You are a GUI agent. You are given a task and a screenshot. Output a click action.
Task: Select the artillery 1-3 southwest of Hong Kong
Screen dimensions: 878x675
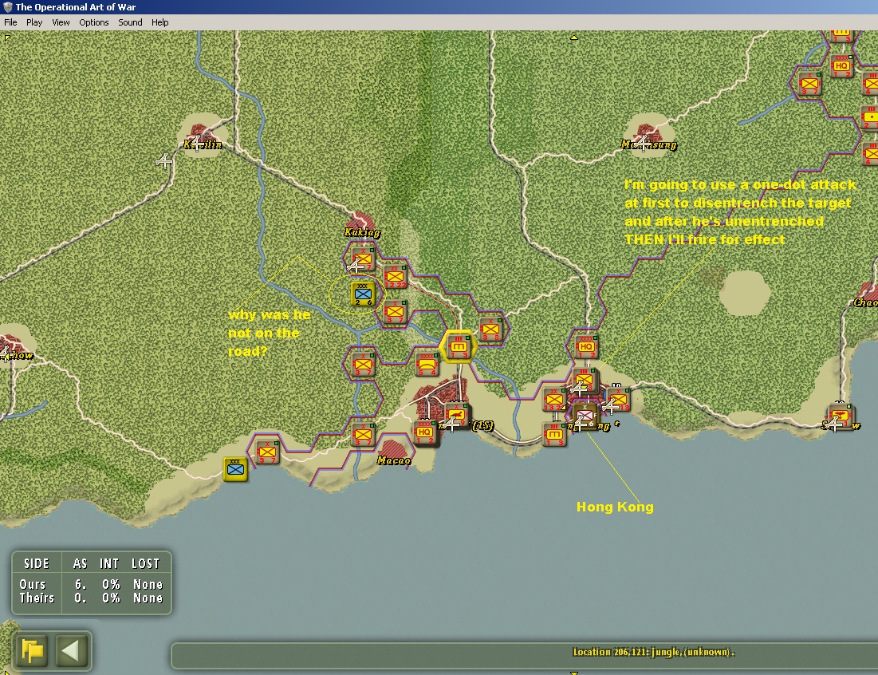point(554,435)
